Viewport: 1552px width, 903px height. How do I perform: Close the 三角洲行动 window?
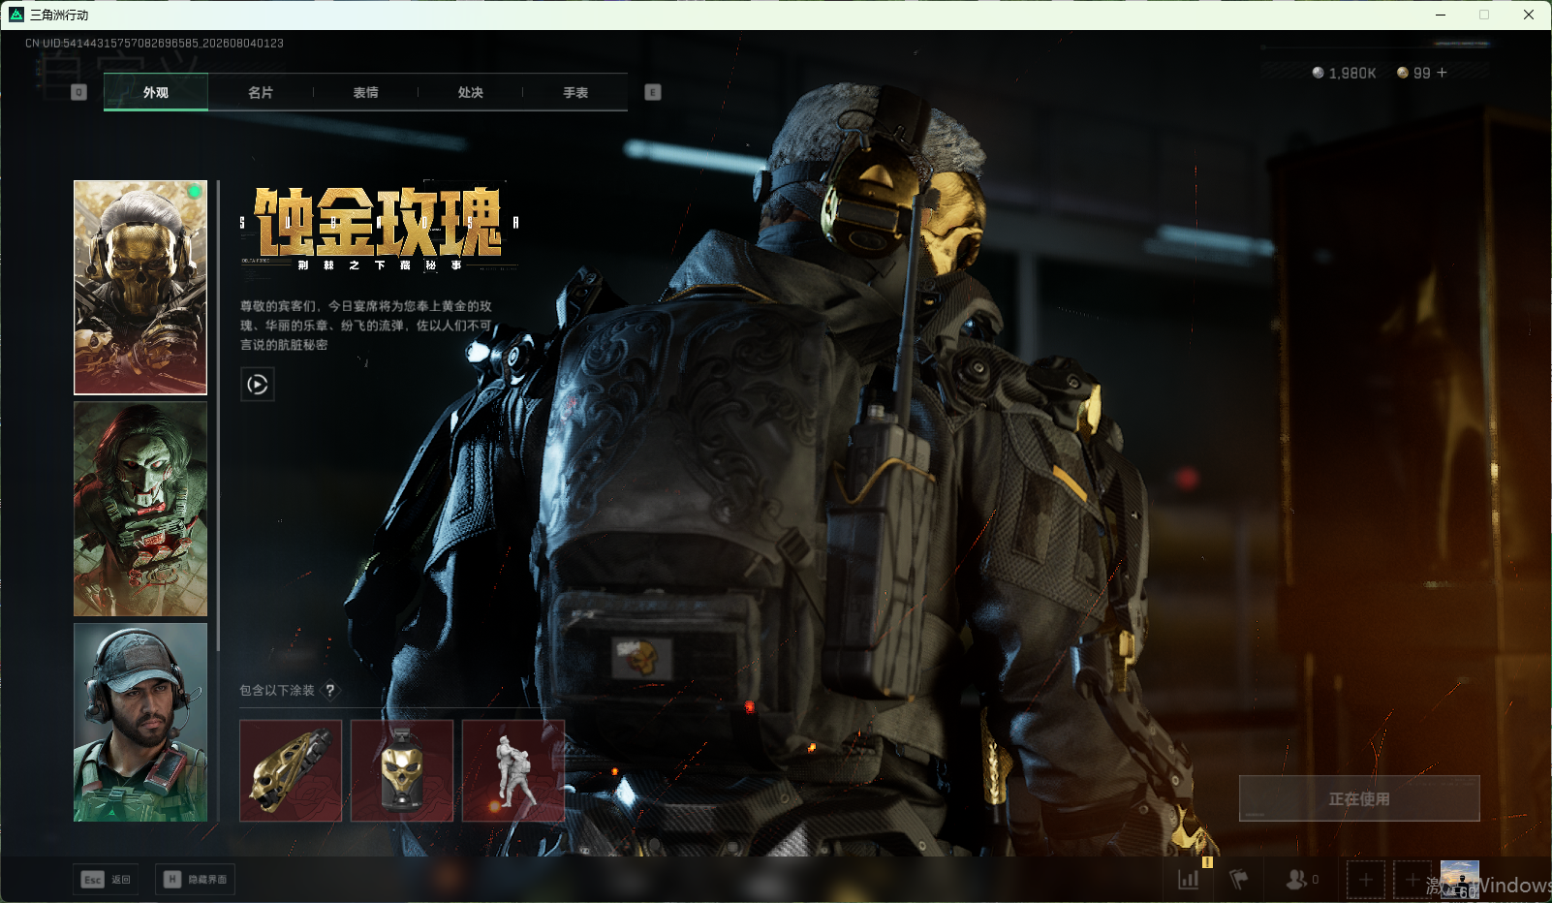pos(1529,15)
